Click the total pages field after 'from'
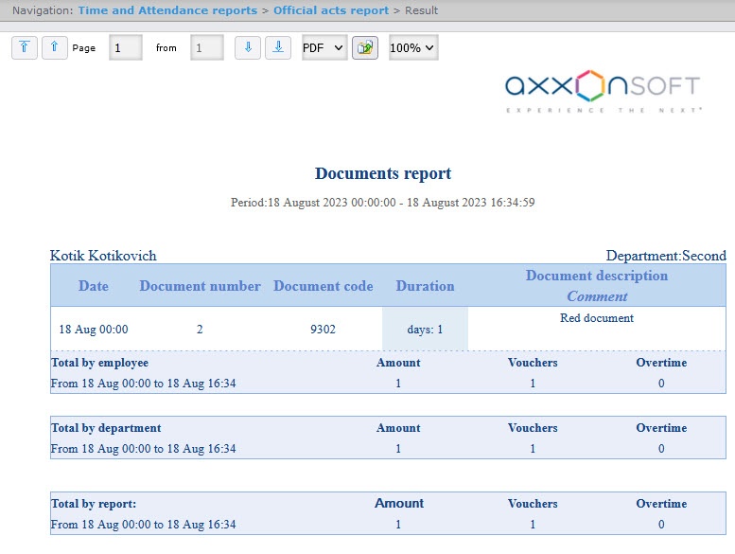This screenshot has width=735, height=554. tap(207, 47)
